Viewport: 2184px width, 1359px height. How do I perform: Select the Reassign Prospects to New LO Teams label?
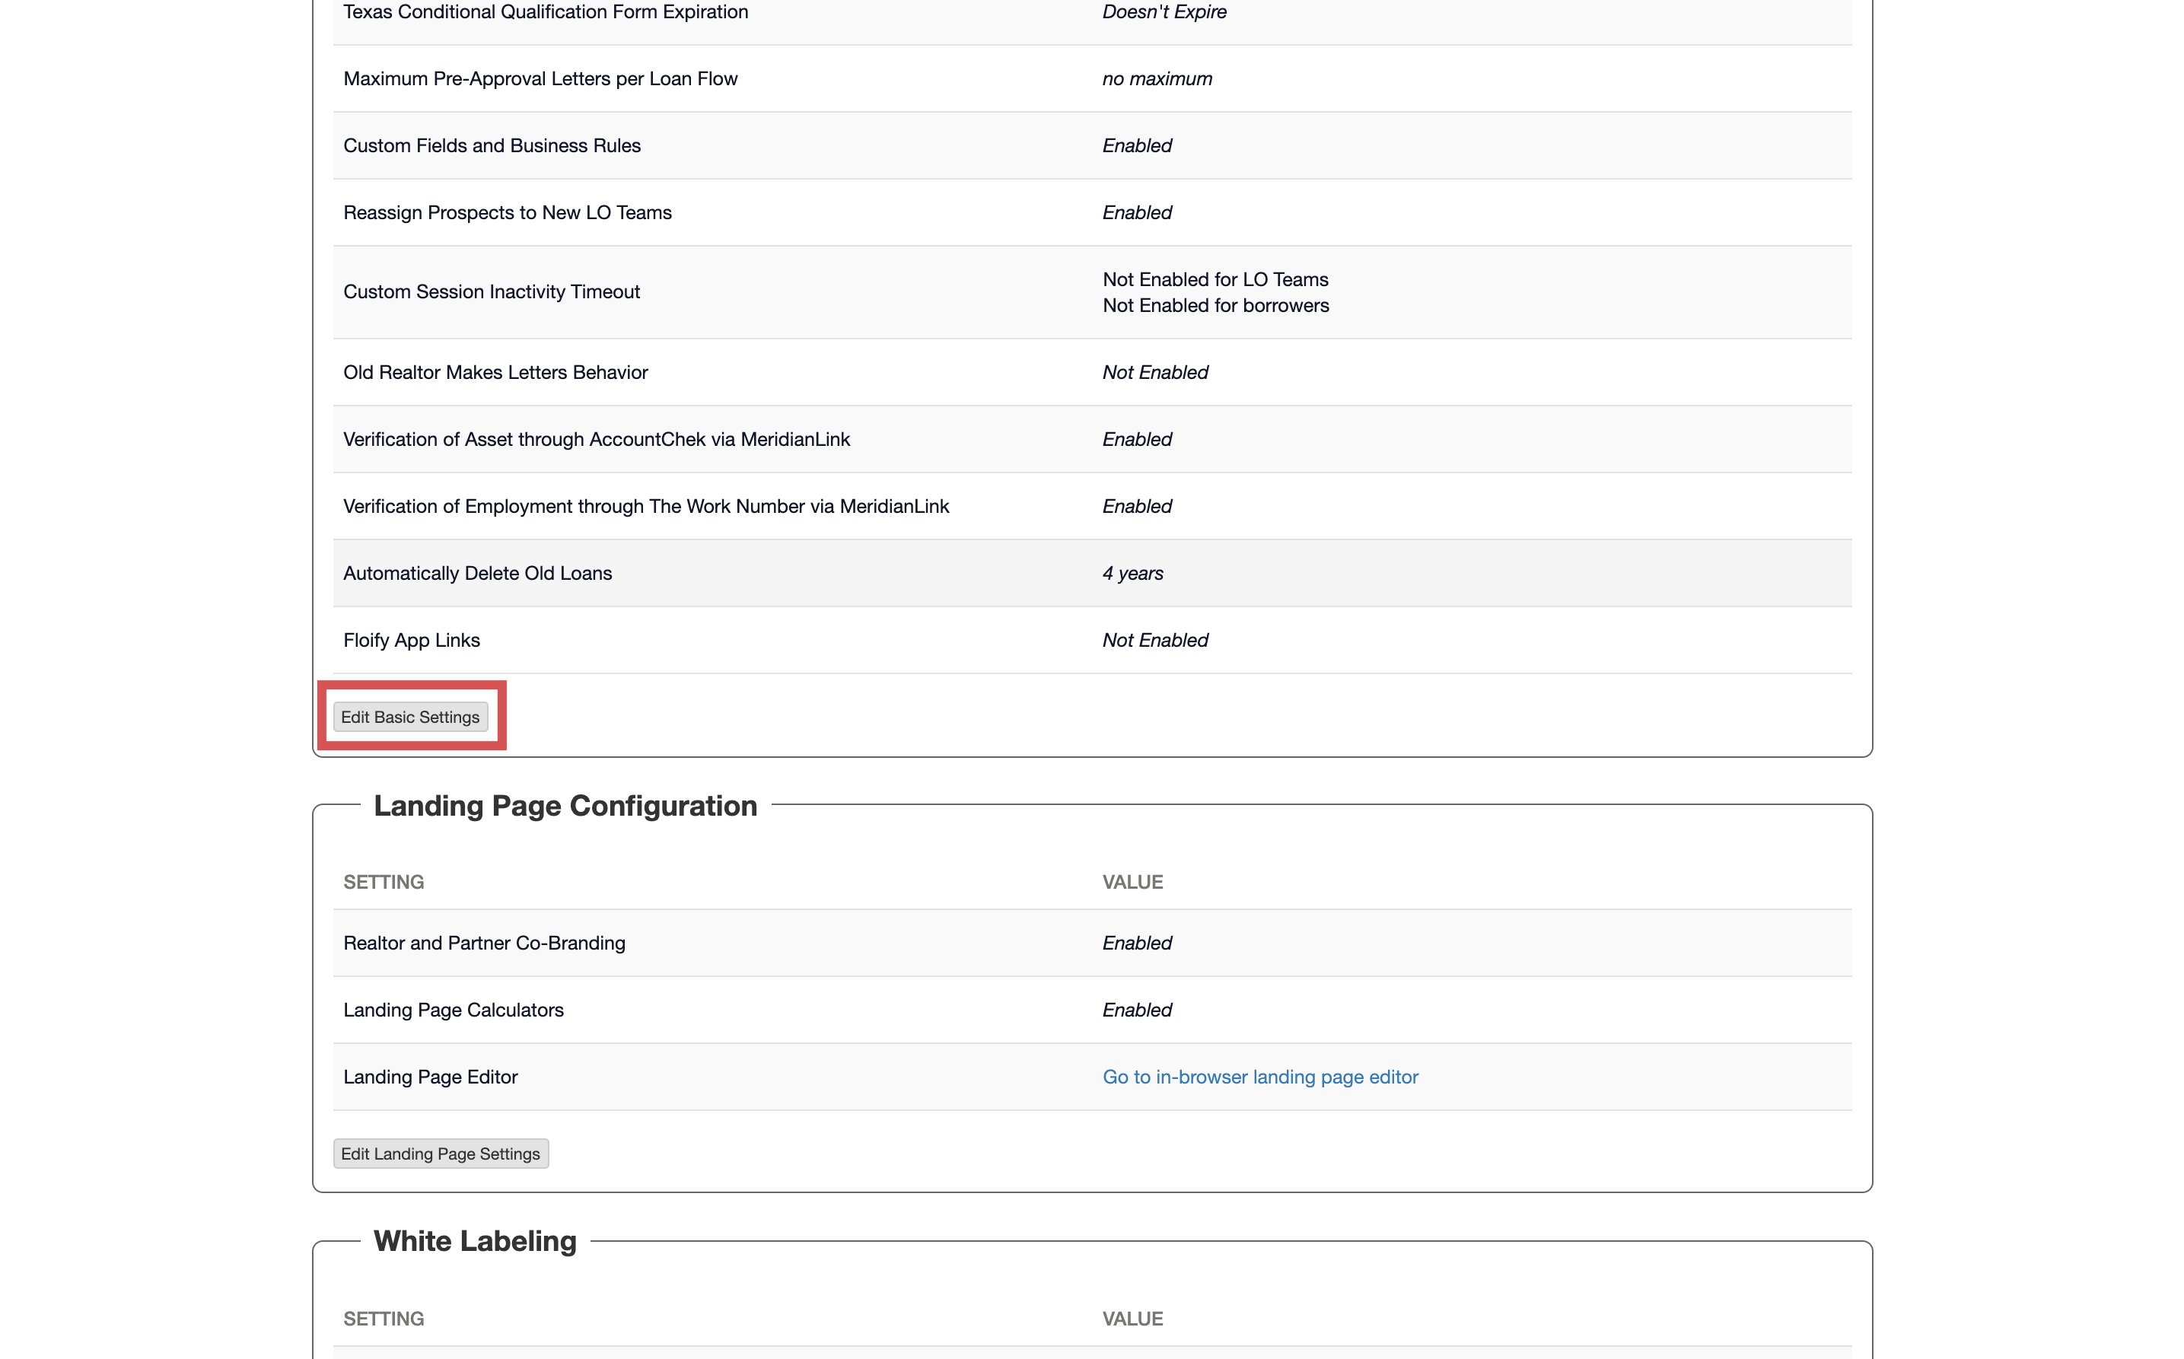[507, 213]
